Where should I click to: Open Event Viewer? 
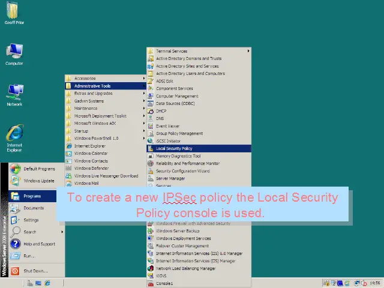click(199, 126)
